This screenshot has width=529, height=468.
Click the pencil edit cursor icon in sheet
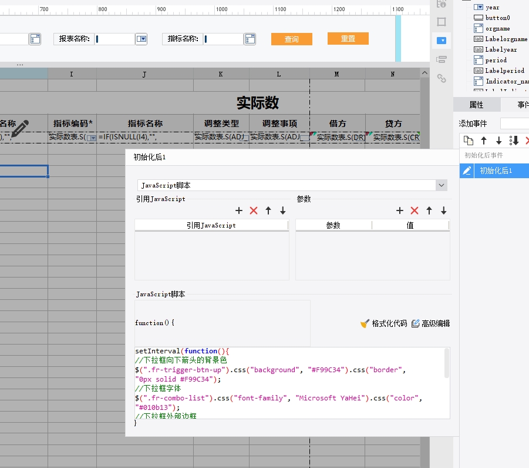coord(20,129)
